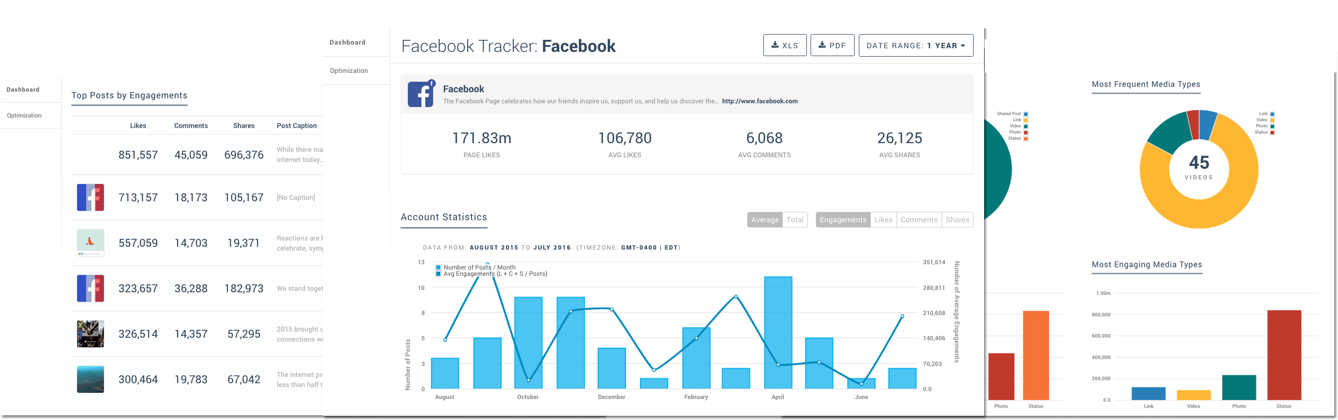1338x420 pixels.
Task: Click the Top Posts by Engagements heading
Action: [x=129, y=95]
